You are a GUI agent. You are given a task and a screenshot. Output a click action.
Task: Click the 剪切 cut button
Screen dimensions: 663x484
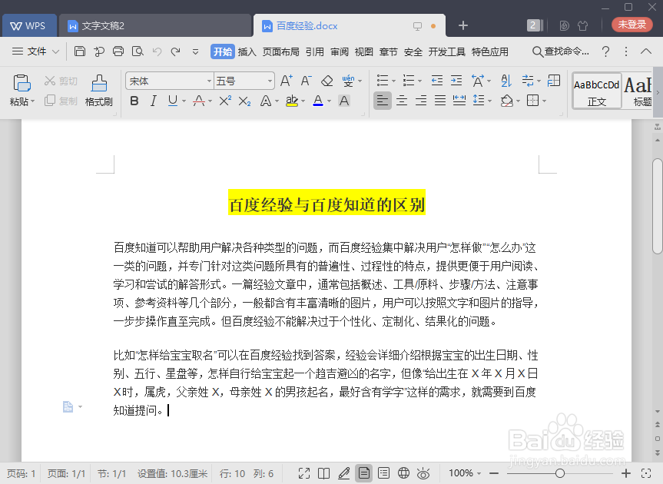point(61,81)
